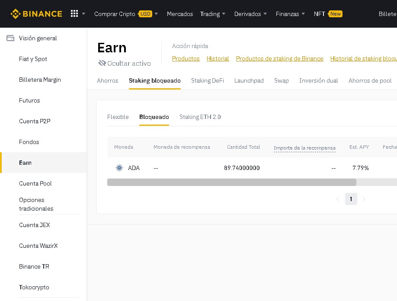The width and height of the screenshot is (397, 301).
Task: Open Opciones tradicionales in sidebar
Action: [x=36, y=204]
